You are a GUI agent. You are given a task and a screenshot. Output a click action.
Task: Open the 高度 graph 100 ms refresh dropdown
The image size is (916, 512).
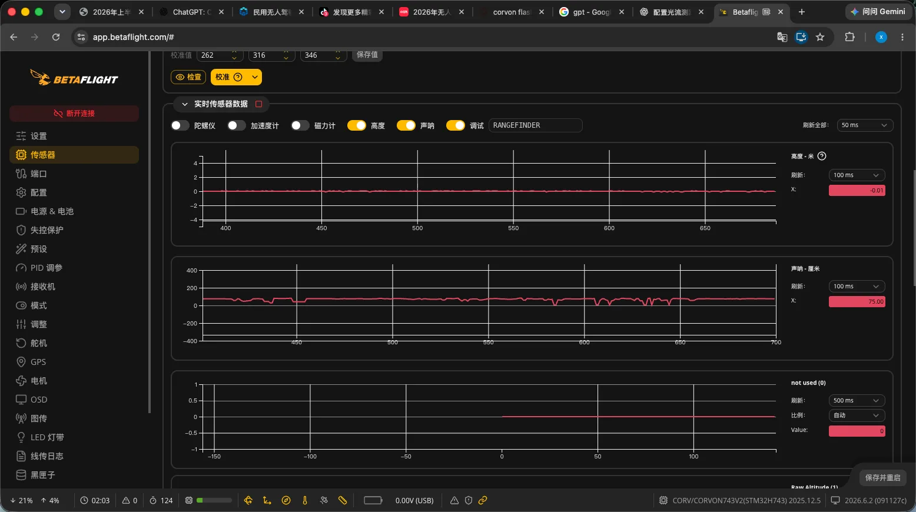[x=857, y=175]
